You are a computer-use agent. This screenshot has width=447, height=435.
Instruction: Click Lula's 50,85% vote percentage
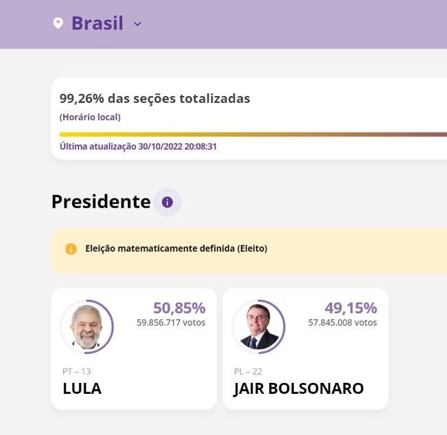[x=179, y=308]
